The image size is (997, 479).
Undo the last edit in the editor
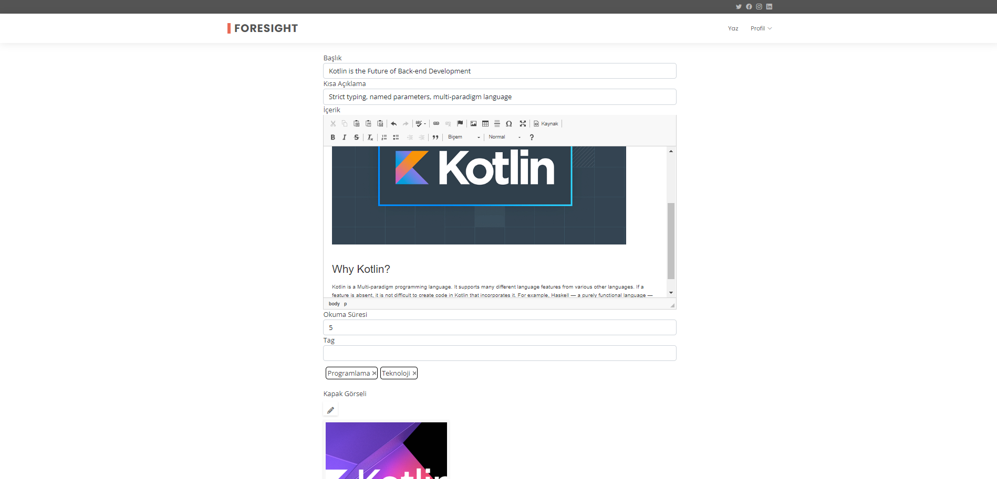(393, 124)
